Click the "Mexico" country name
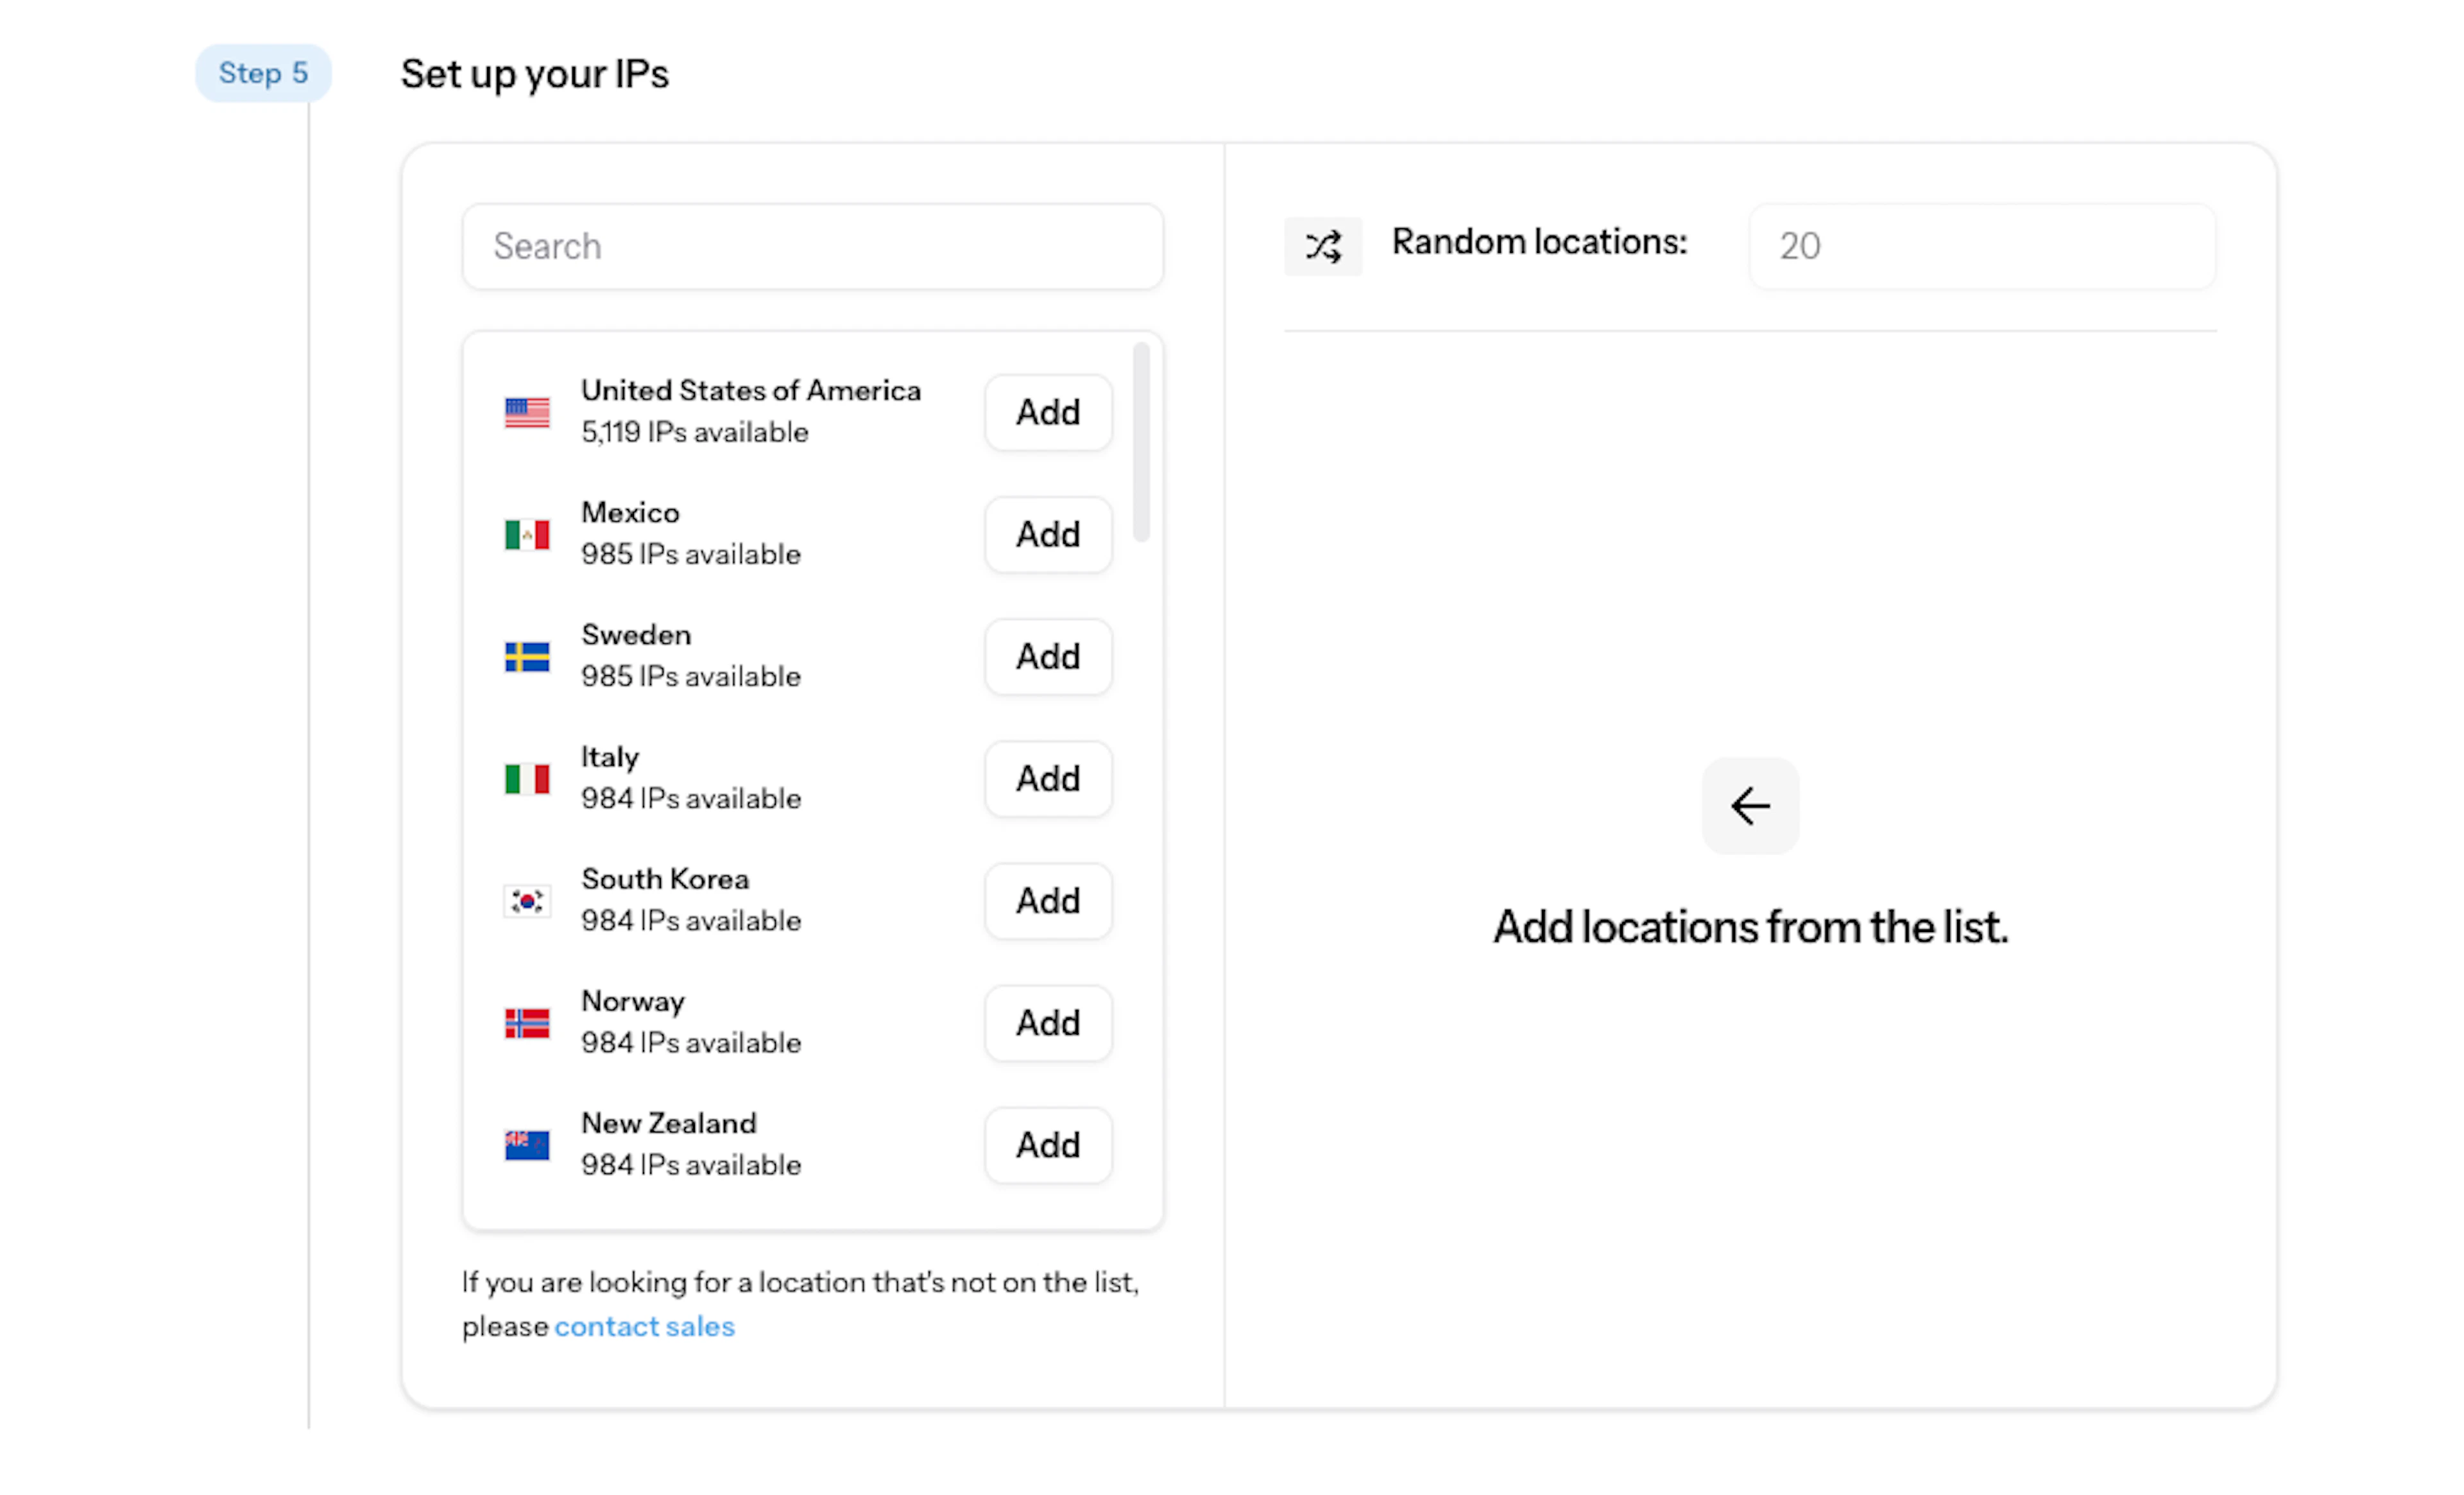2464x1495 pixels. 630,512
